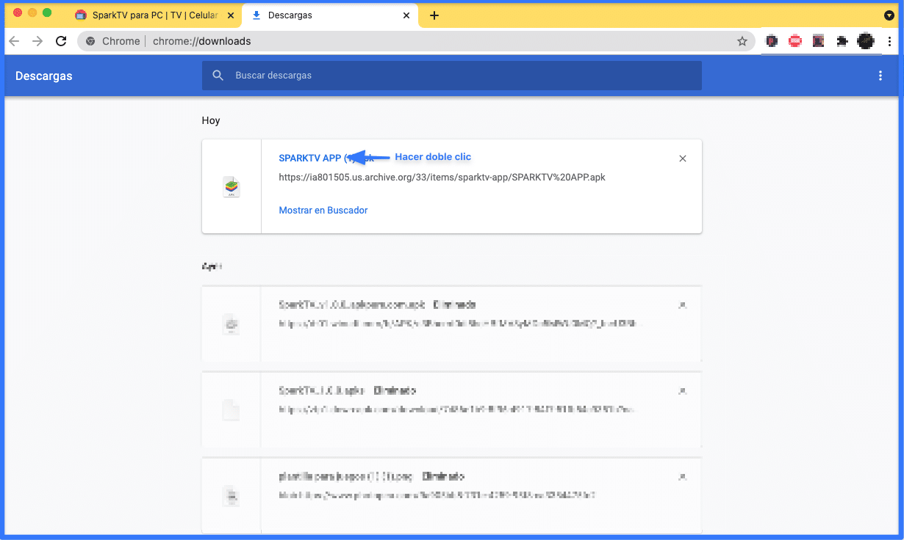The width and height of the screenshot is (904, 540).
Task: Open the SPARKTV APP apk file link
Action: point(310,158)
